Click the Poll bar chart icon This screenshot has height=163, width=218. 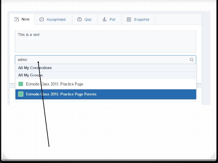(x=104, y=19)
